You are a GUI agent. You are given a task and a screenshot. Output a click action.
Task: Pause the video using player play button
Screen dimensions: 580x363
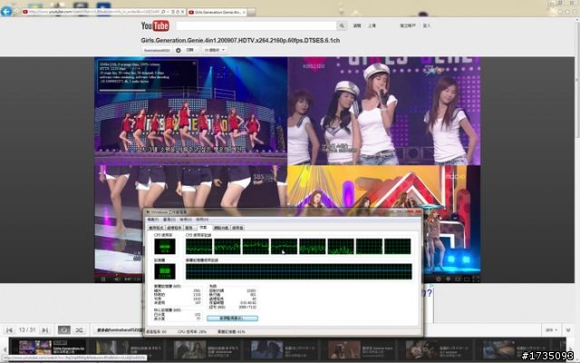pos(103,279)
